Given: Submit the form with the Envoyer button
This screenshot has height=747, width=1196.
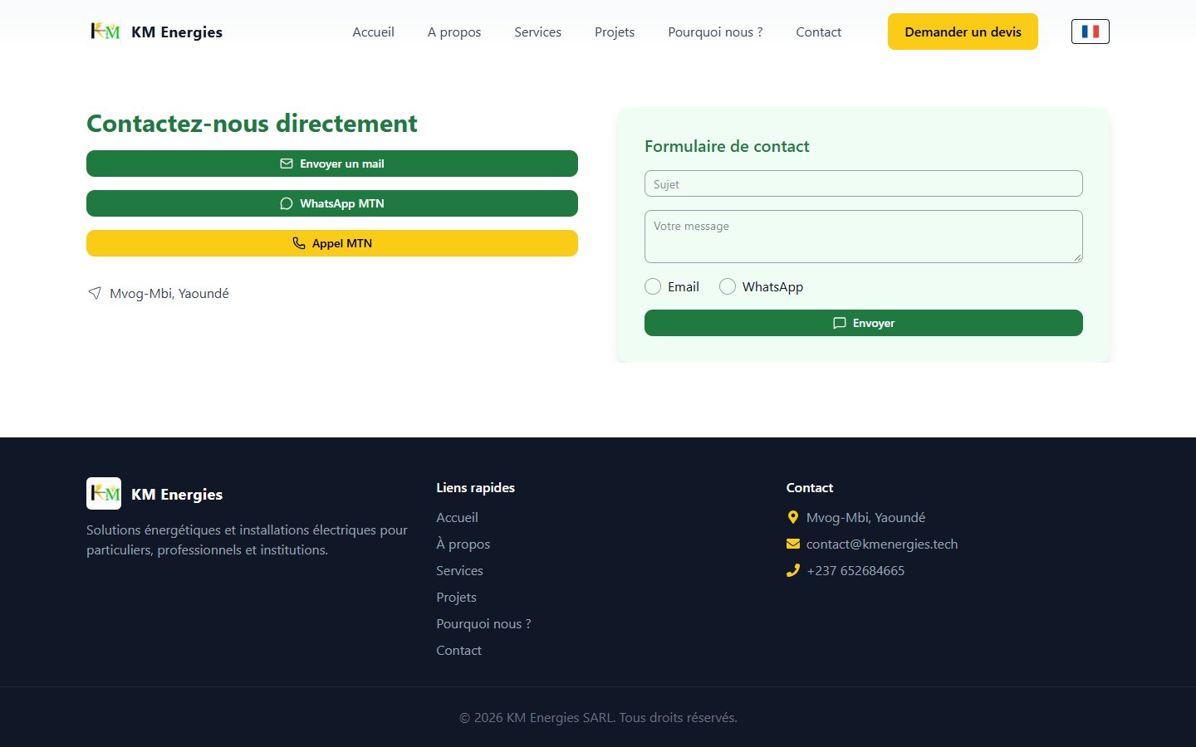Looking at the screenshot, I should (x=864, y=323).
